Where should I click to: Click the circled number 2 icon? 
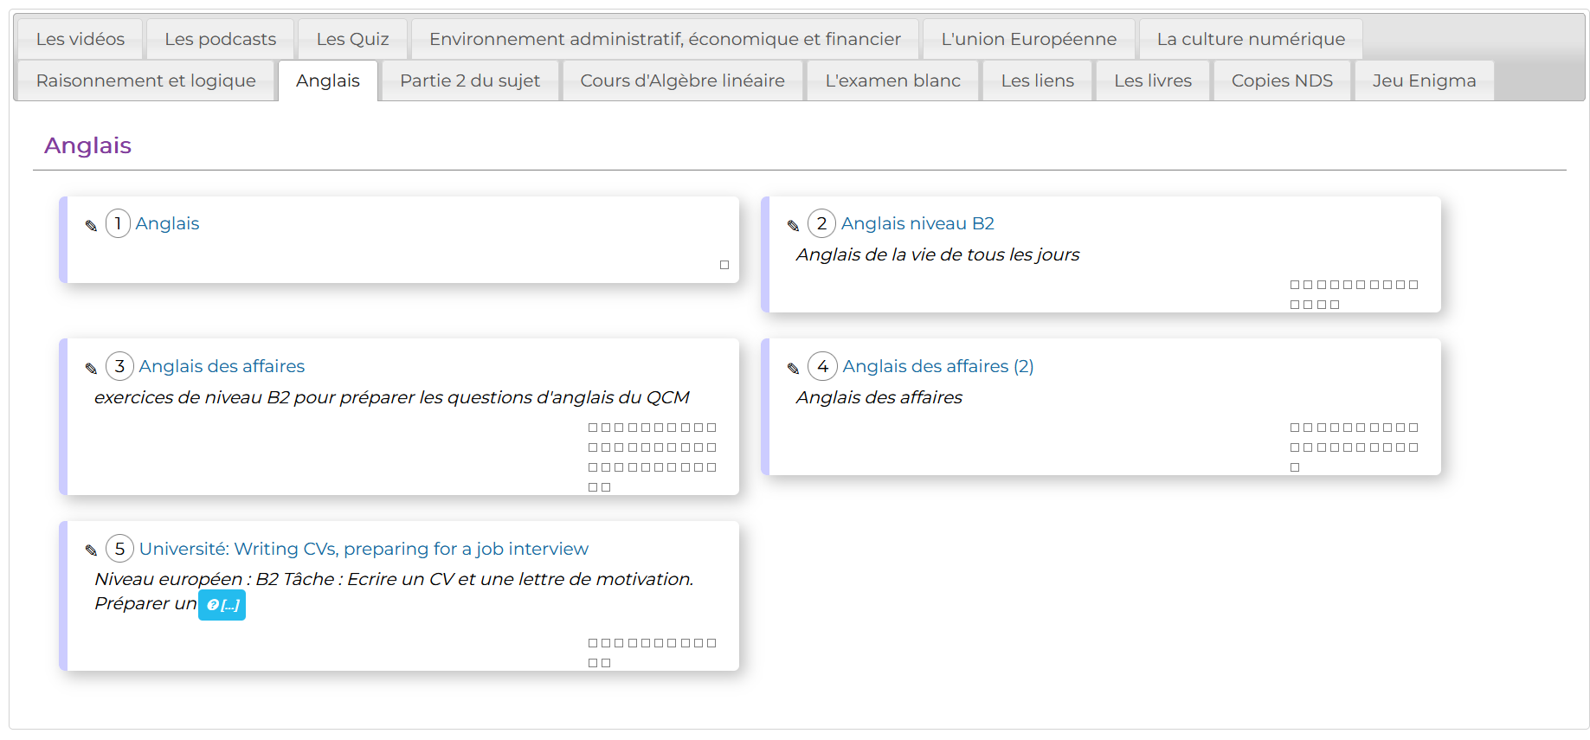(x=821, y=223)
